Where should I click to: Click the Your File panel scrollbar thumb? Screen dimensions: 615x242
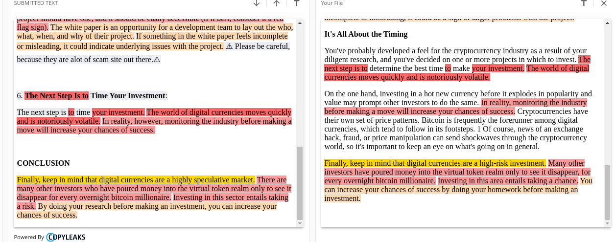point(608,192)
